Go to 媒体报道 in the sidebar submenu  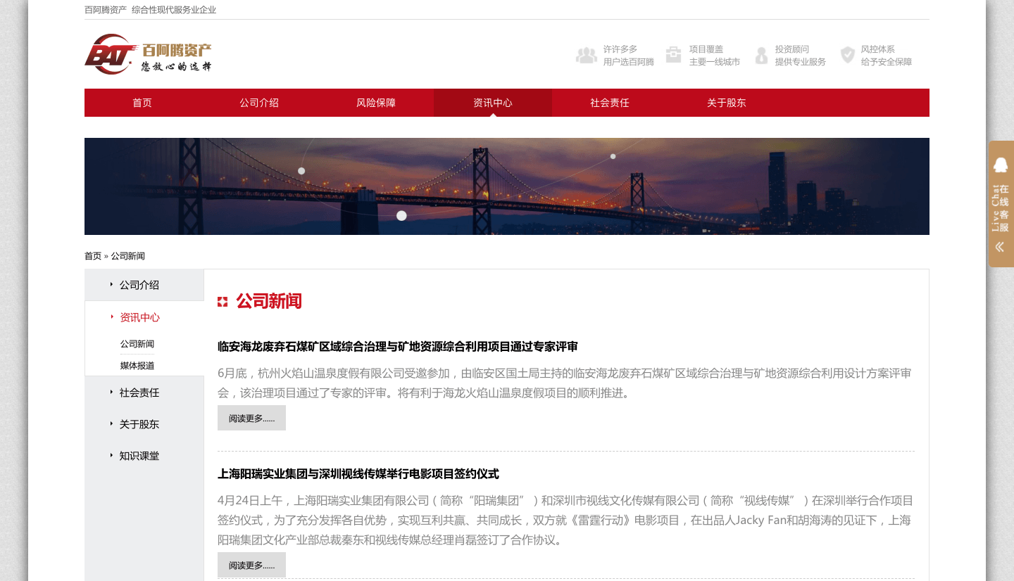137,366
